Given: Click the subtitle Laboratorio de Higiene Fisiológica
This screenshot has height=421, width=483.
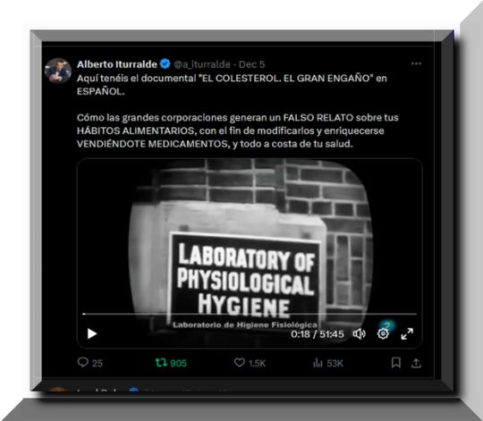Looking at the screenshot, I should pyautogui.click(x=245, y=324).
